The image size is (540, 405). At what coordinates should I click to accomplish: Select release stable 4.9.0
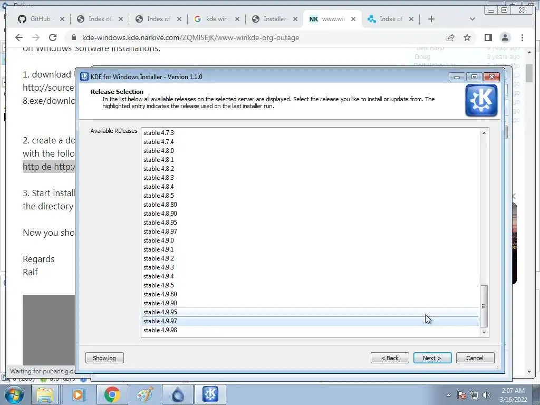click(310, 240)
